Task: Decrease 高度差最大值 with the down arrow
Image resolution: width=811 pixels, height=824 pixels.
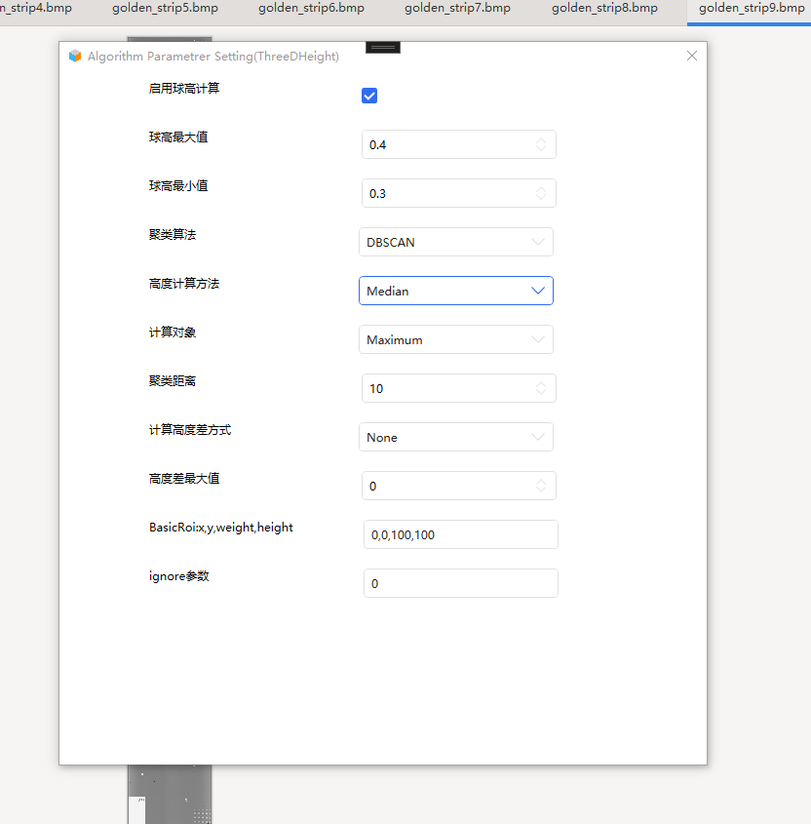Action: [x=540, y=490]
